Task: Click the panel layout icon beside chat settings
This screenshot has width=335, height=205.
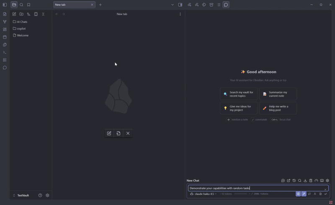Action: point(322,181)
